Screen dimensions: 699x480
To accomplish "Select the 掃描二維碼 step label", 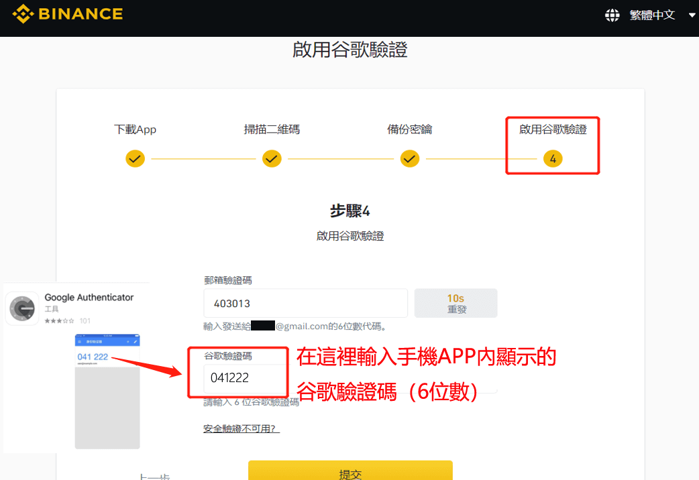I will point(272,129).
